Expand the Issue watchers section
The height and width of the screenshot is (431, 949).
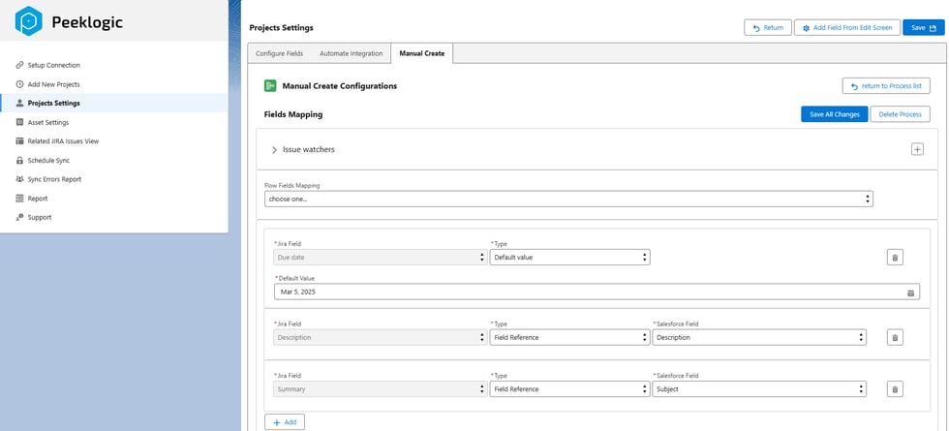click(x=274, y=149)
